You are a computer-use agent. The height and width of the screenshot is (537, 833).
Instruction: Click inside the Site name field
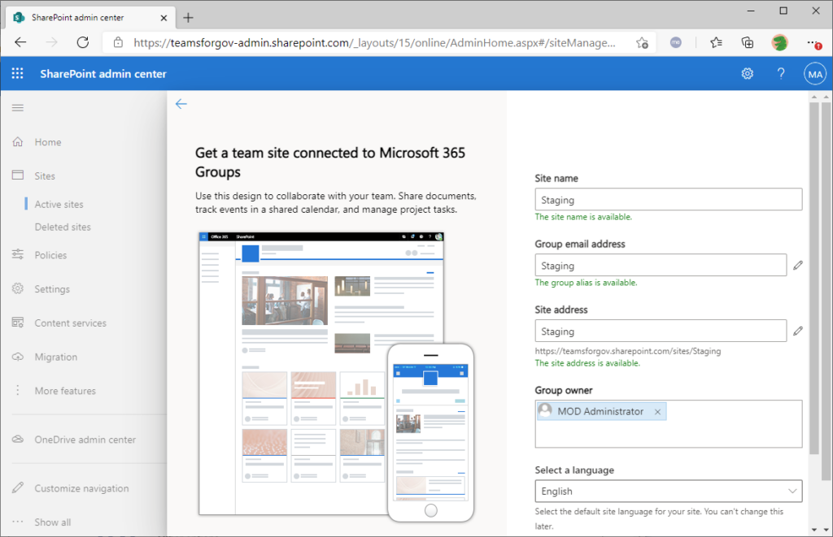pyautogui.click(x=667, y=199)
